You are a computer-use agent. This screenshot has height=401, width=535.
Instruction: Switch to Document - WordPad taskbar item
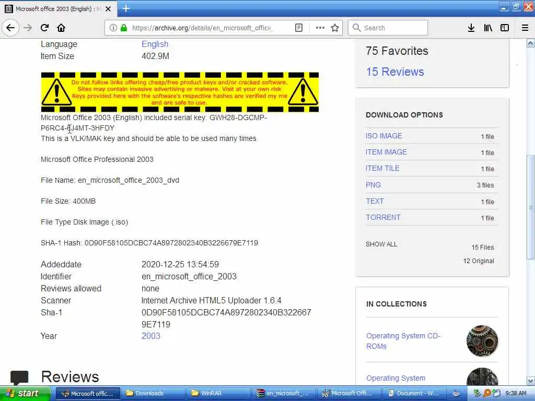pyautogui.click(x=415, y=394)
